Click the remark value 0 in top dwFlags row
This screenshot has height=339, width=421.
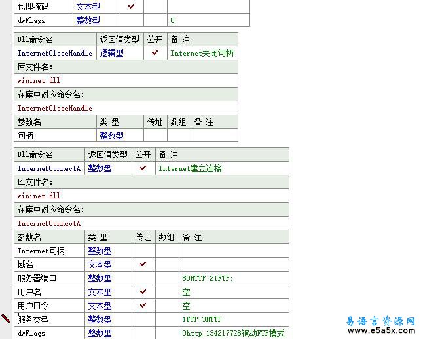click(172, 20)
